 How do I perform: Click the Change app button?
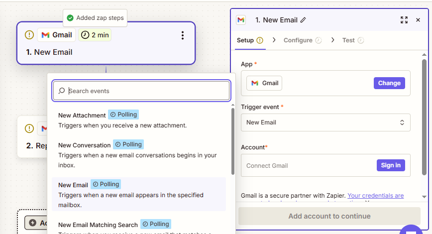[x=389, y=83]
